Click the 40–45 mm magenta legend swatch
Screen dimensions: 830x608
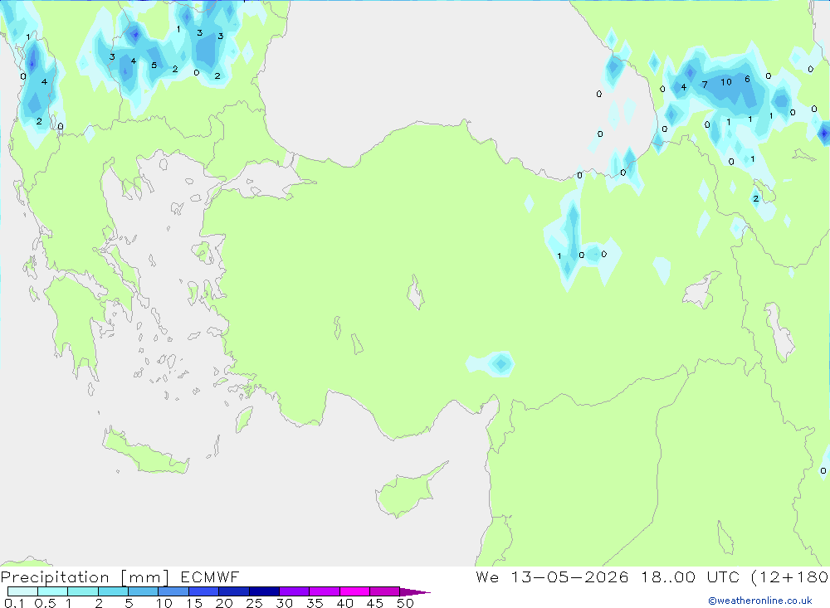(x=354, y=591)
